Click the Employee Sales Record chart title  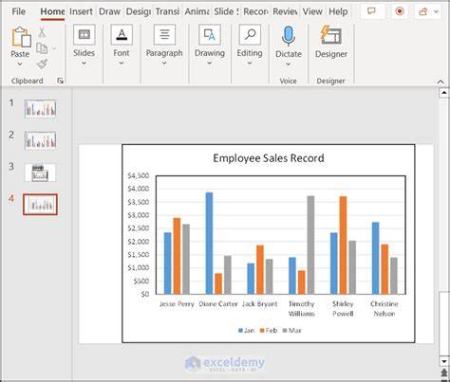(x=269, y=158)
